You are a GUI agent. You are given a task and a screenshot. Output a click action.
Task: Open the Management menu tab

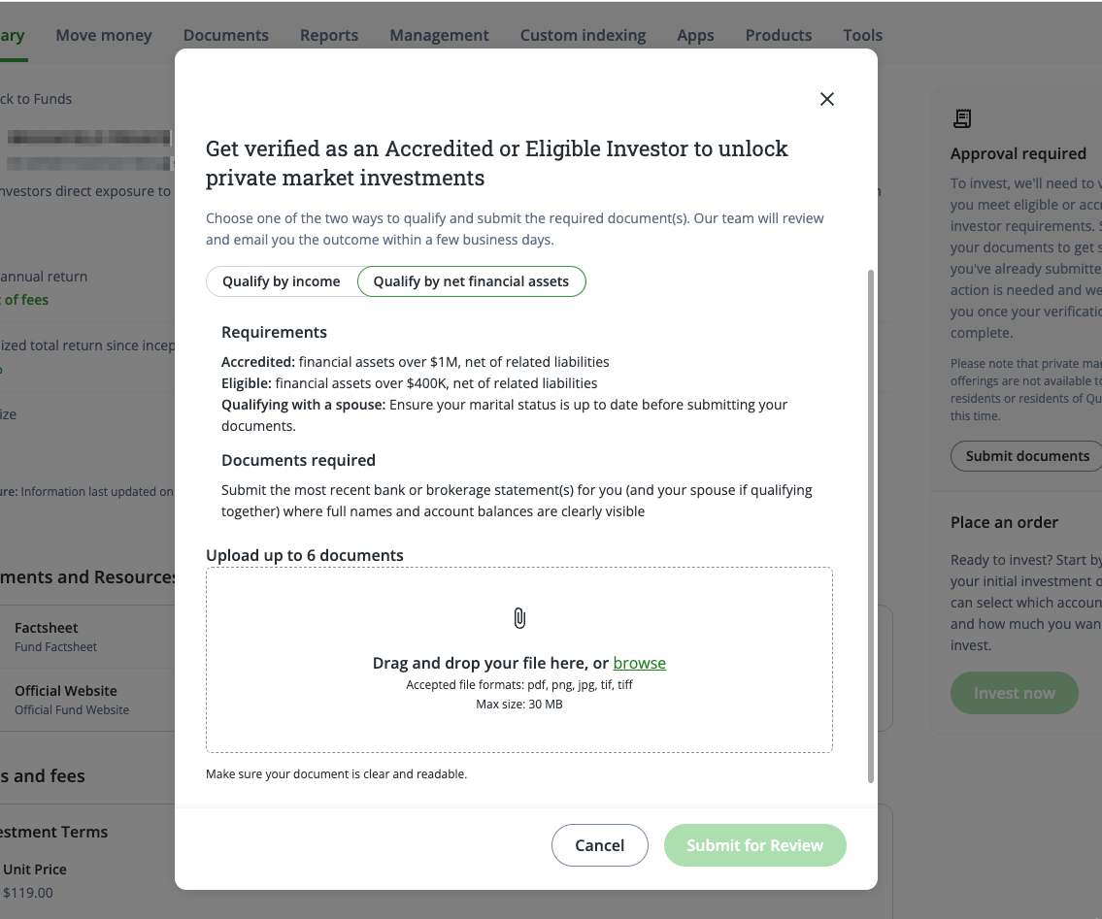coord(439,35)
